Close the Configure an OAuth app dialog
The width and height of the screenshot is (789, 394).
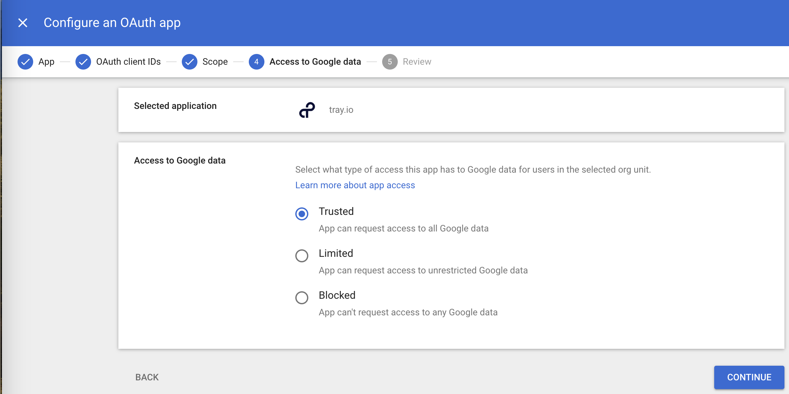(22, 23)
